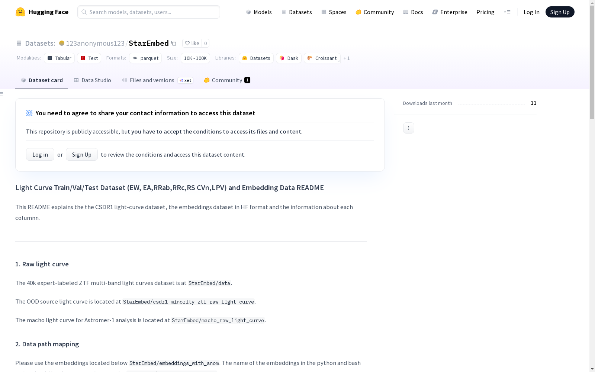Click the 'Downloads last month' label

click(x=428, y=103)
